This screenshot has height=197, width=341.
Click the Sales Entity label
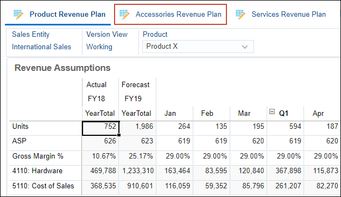point(30,34)
